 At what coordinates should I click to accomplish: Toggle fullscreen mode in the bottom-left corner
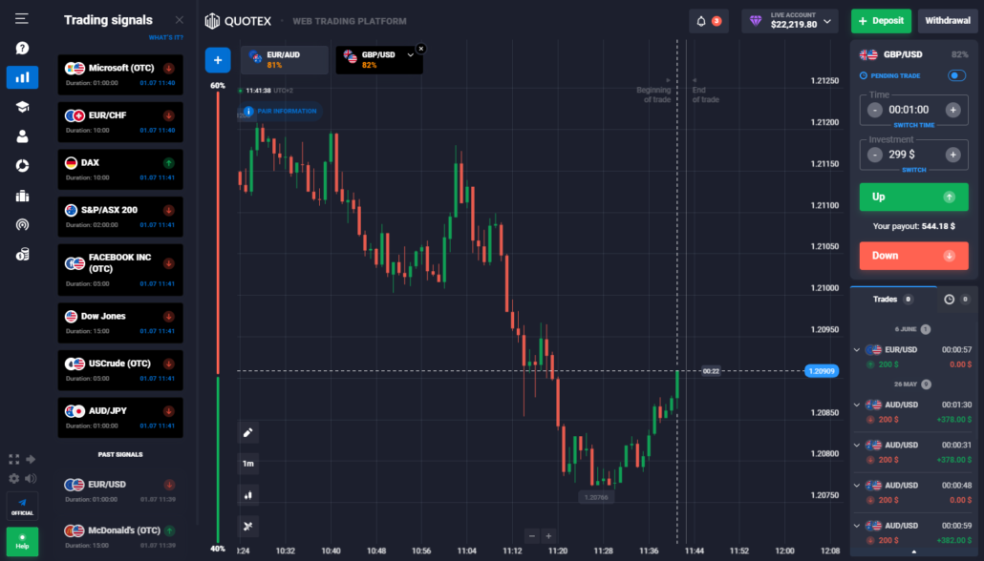(x=12, y=459)
